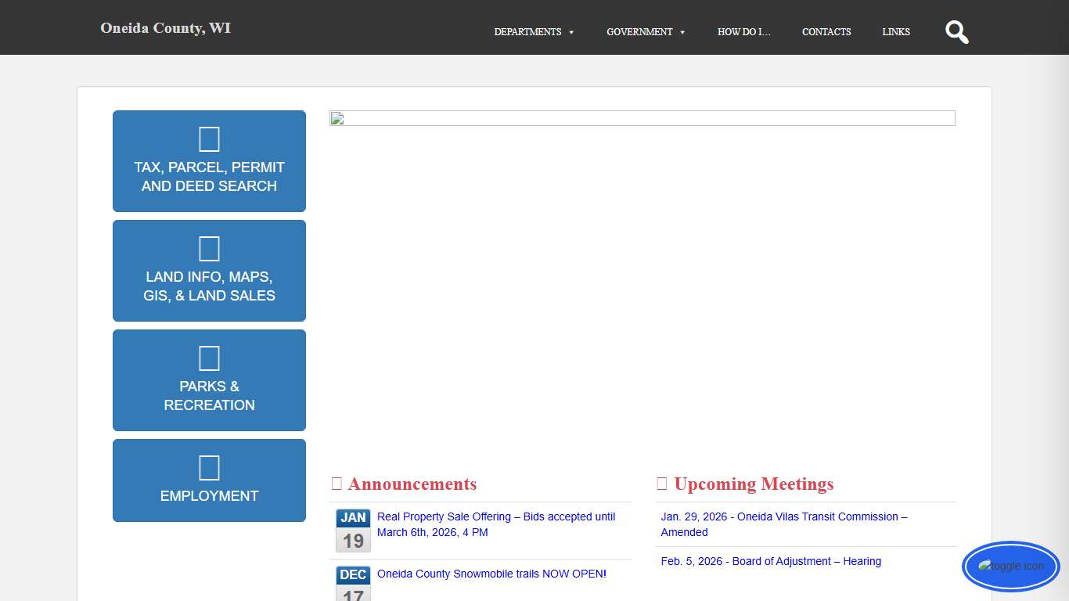
Task: Open Real Property Sale Offering announcement
Action: pos(495,524)
